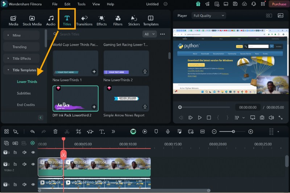Switch to the Transitions tab
The width and height of the screenshot is (290, 193).
[x=84, y=20]
